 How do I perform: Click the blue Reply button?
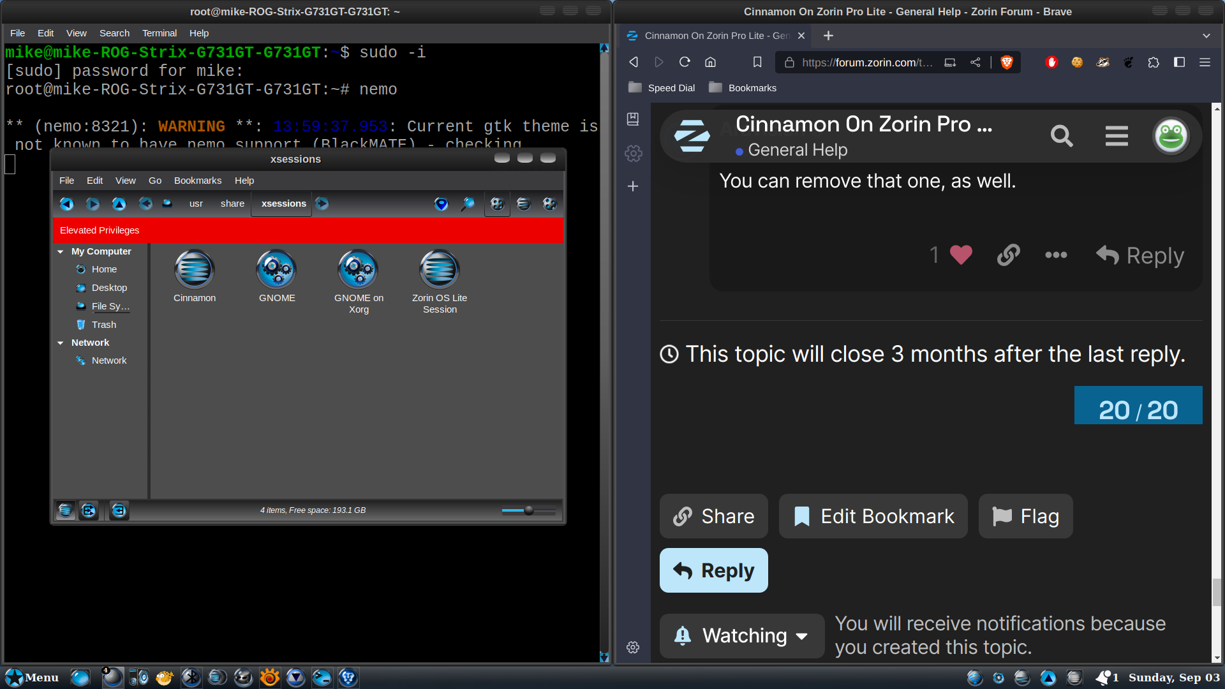[x=713, y=570]
